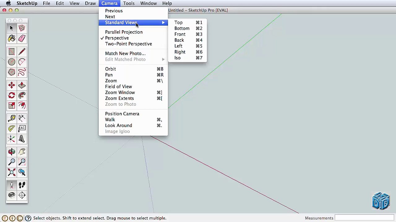Activate the Scale tool
The height and width of the screenshot is (222, 396).
11,106
